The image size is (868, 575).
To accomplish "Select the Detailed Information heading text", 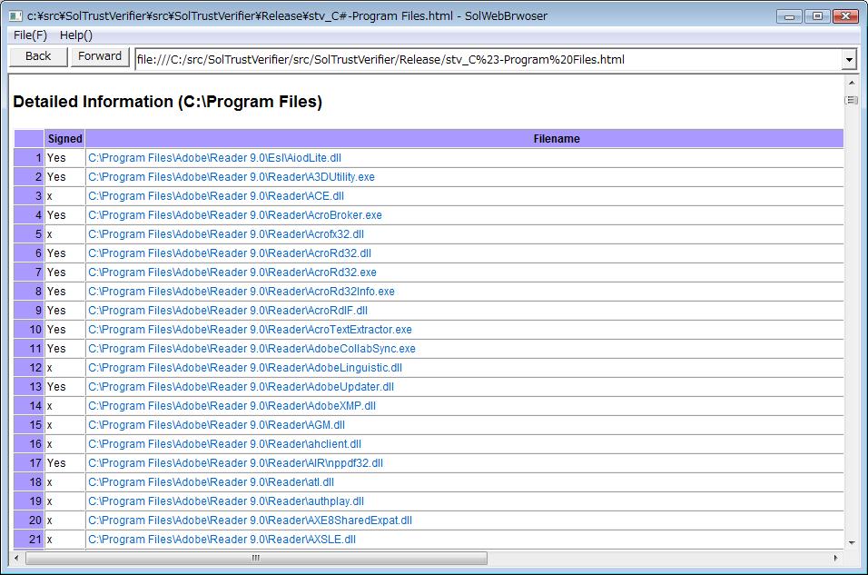I will click(x=167, y=102).
